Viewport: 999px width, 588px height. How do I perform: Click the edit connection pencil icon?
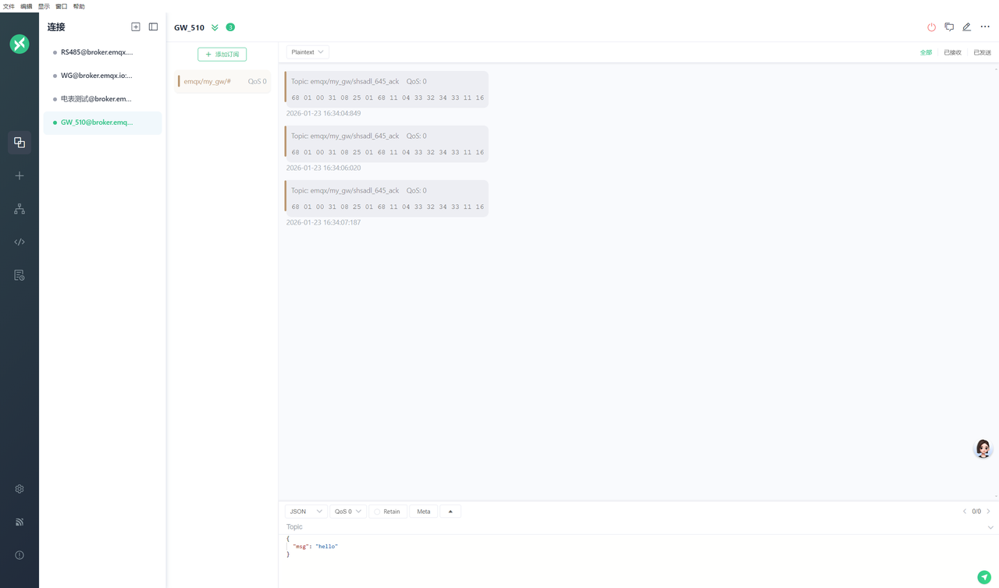pos(966,27)
